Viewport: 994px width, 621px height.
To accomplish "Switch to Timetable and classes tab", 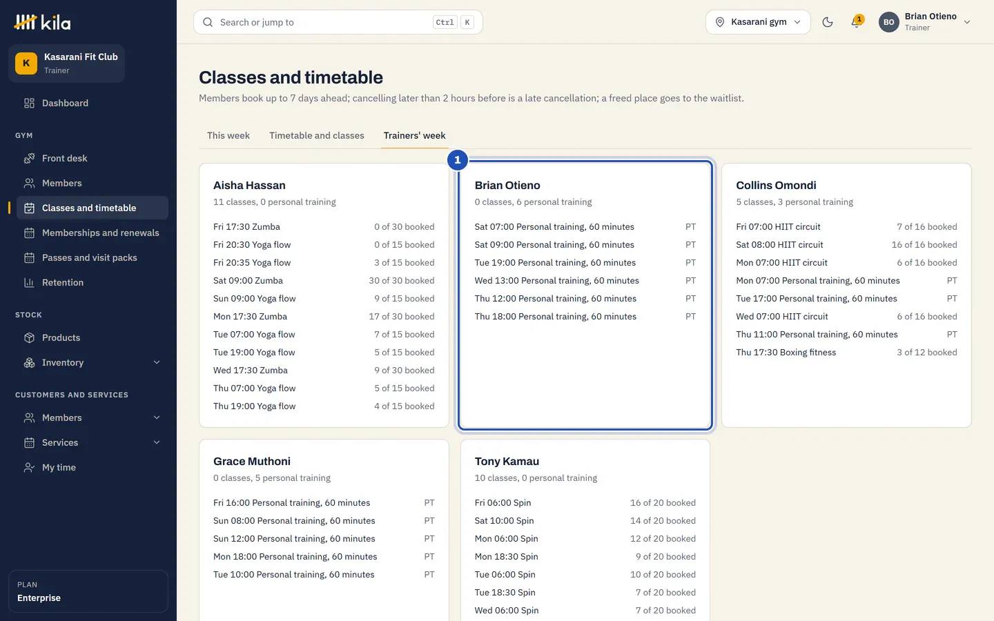I will (317, 135).
